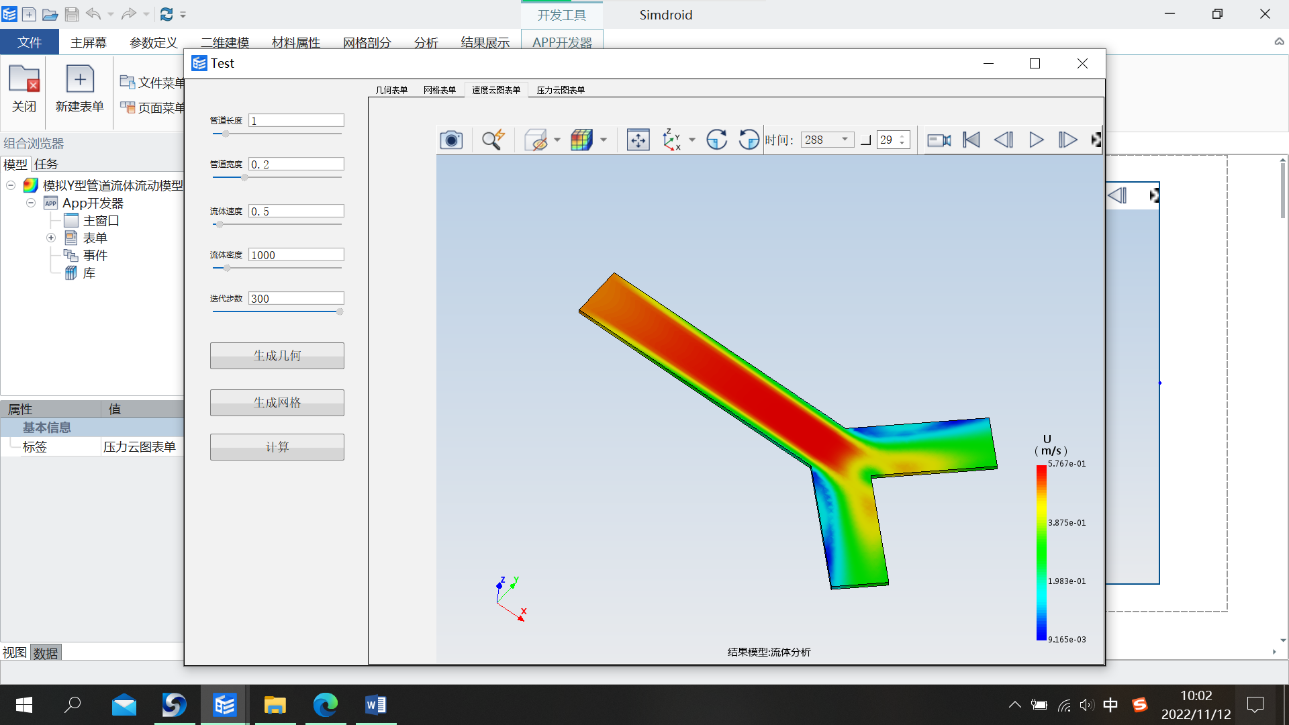Click Simdroid app icon in Windows taskbar
The width and height of the screenshot is (1289, 725).
(x=224, y=705)
